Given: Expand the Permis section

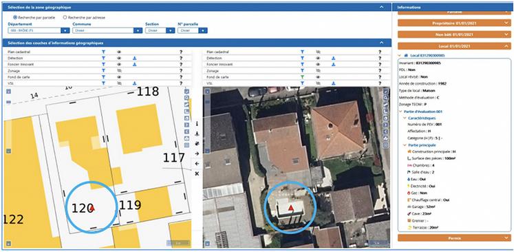Looking at the screenshot, I should tap(454, 238).
